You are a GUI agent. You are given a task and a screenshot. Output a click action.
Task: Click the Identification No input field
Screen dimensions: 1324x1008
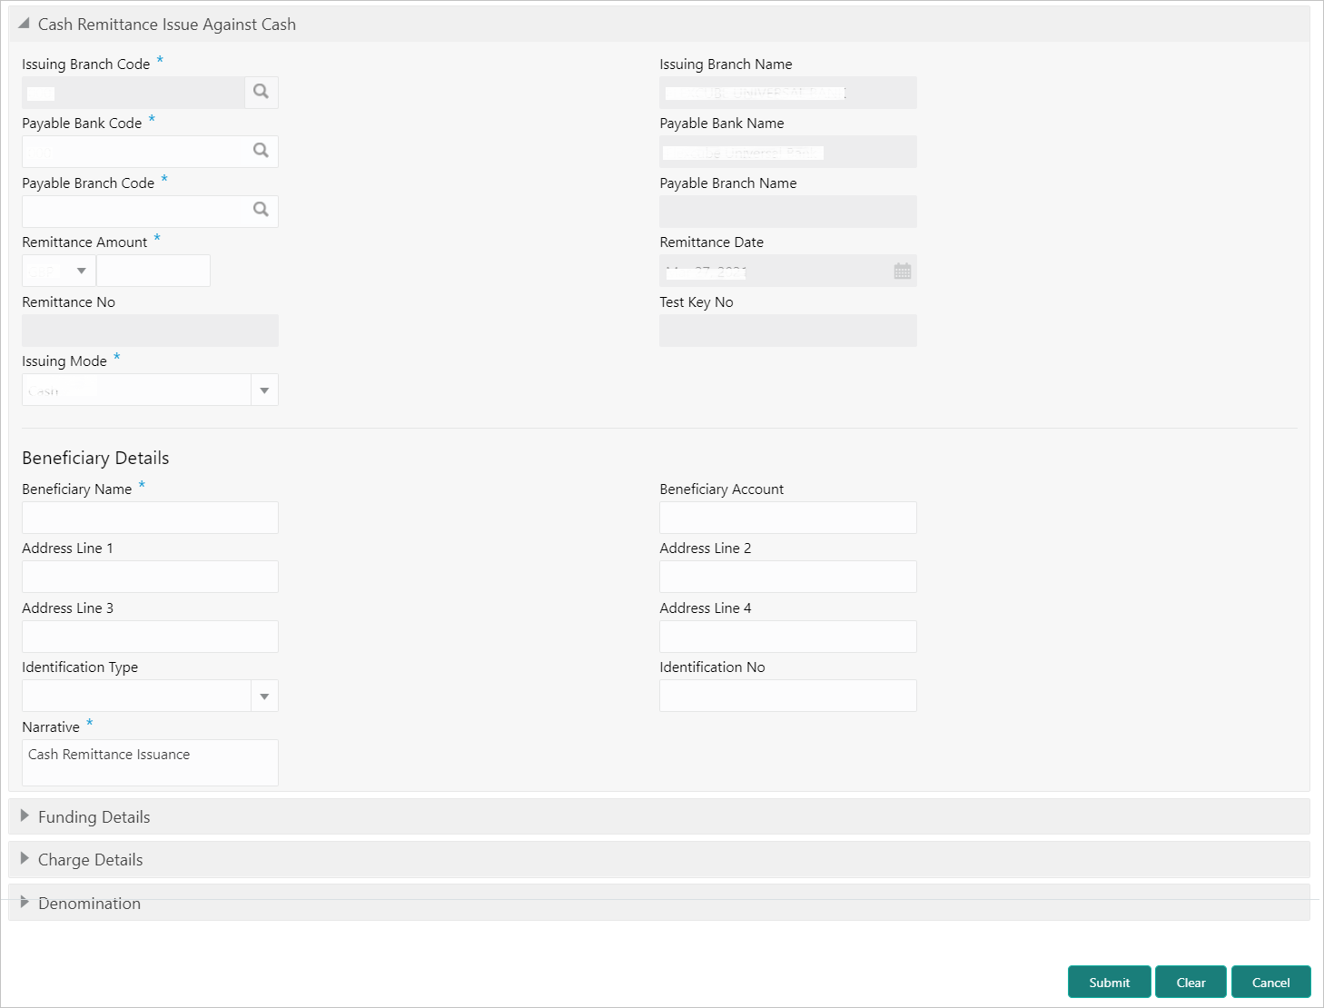click(788, 696)
